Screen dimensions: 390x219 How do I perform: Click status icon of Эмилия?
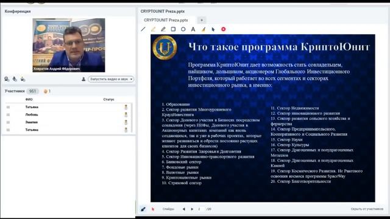coord(126,122)
